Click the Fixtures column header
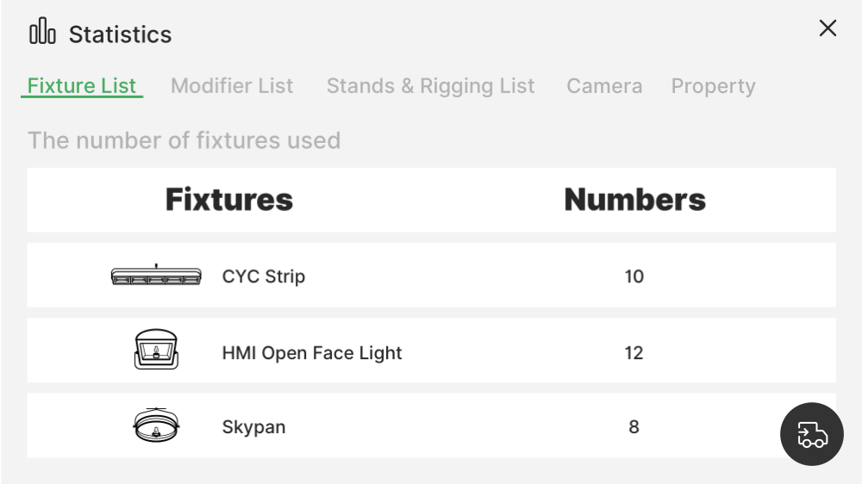This screenshot has height=484, width=862. coord(229,200)
